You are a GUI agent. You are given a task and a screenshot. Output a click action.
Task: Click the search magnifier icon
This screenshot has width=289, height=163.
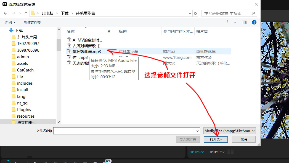coord(253,13)
